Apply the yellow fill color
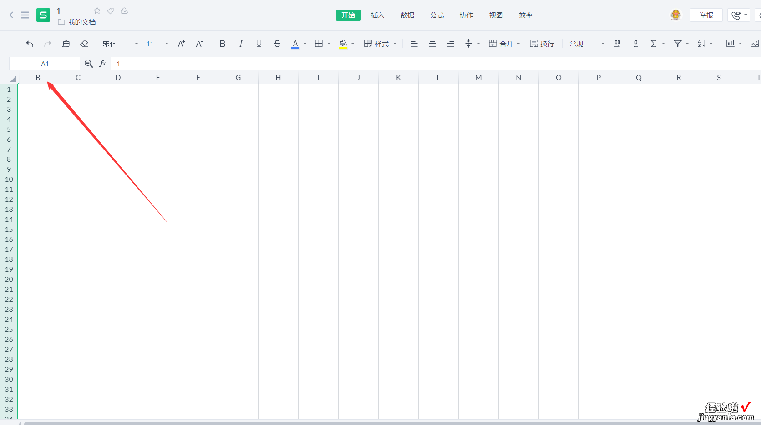The height and width of the screenshot is (425, 761). (344, 44)
